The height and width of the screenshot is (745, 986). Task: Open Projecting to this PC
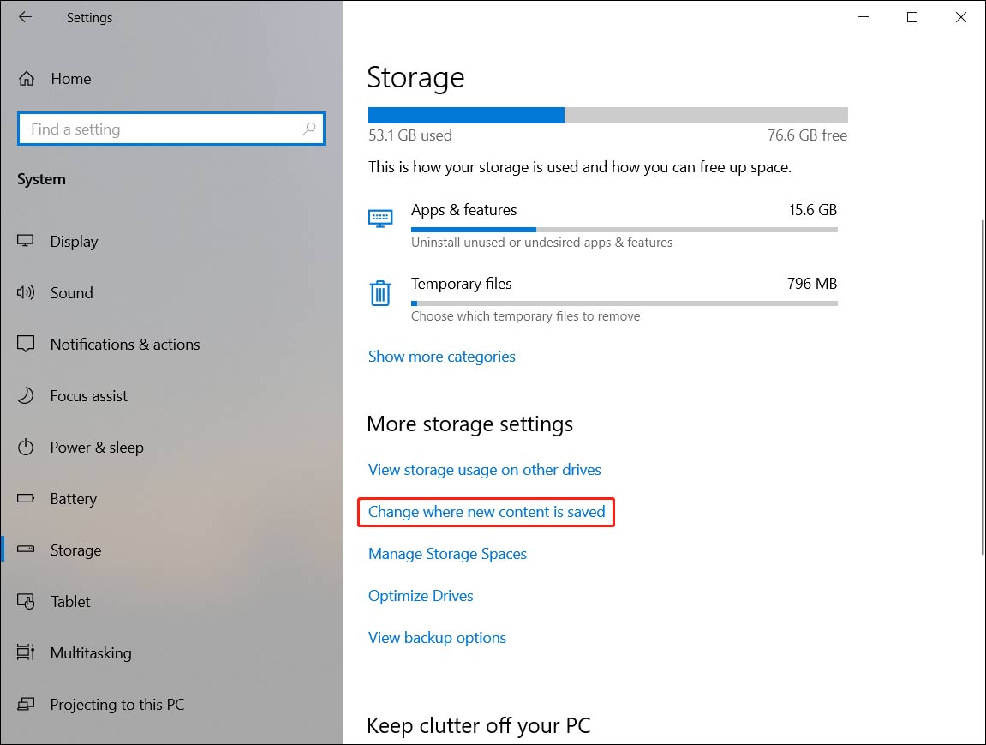[x=117, y=705]
